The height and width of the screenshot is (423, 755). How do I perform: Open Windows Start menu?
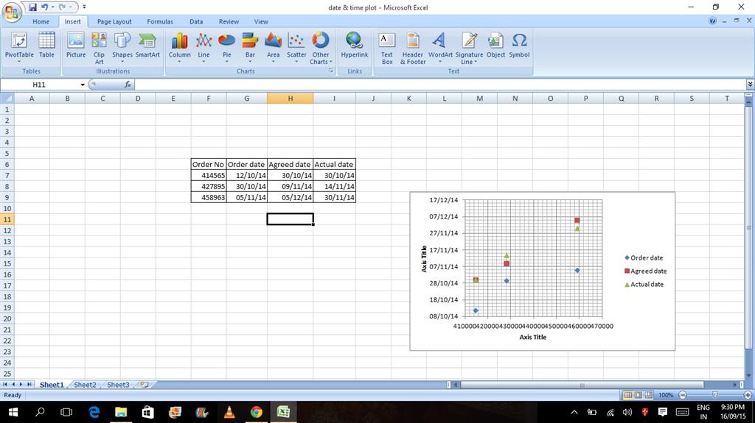tap(13, 412)
